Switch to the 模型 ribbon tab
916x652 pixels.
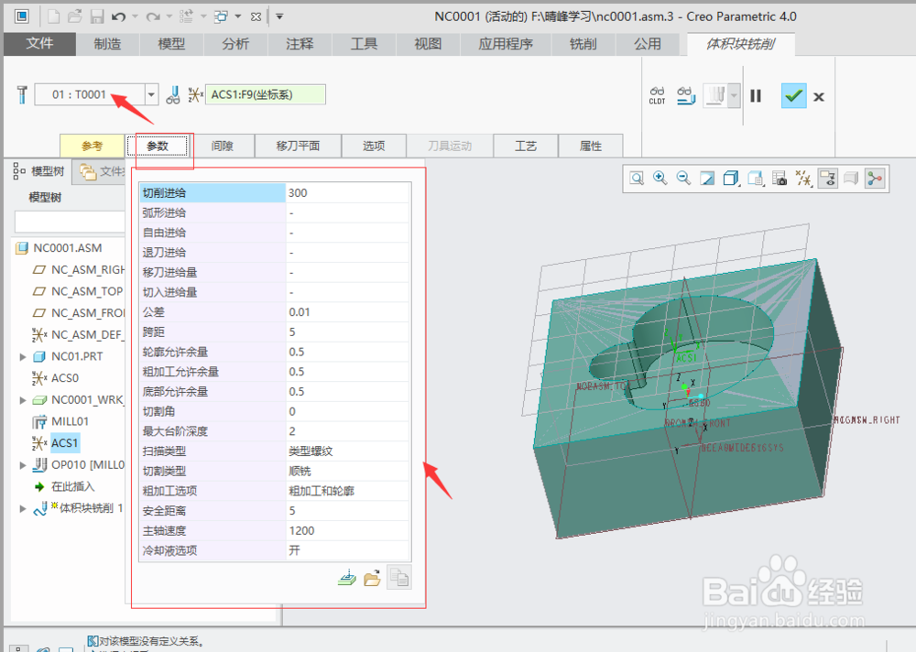[172, 44]
